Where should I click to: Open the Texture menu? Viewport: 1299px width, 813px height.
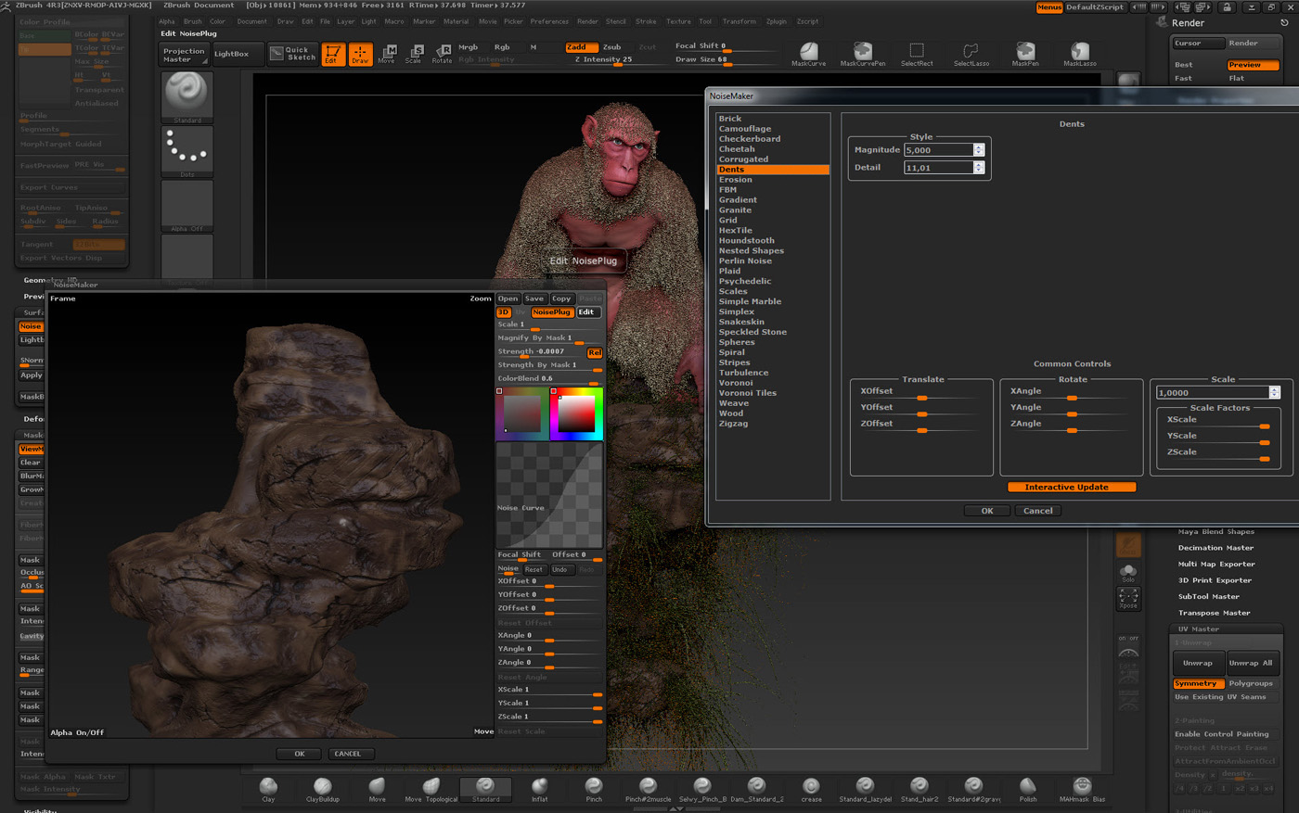(678, 21)
